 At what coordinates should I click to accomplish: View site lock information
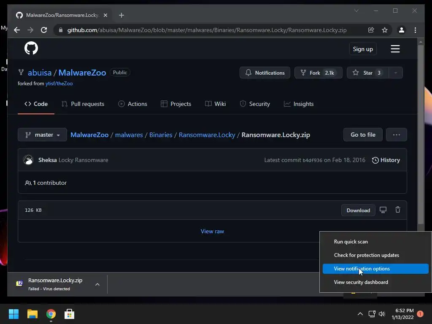pyautogui.click(x=61, y=30)
